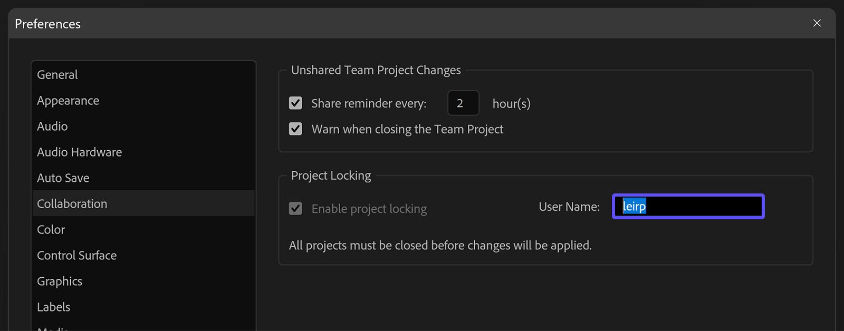Image resolution: width=844 pixels, height=331 pixels.
Task: Select Control Surface preferences
Action: [x=76, y=255]
